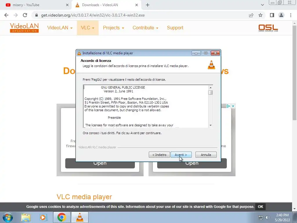Open the tab search chevron
This screenshot has width=297, height=223.
[262, 5]
